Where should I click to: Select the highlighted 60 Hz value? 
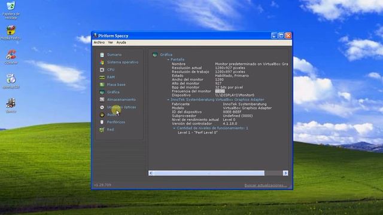(220, 91)
